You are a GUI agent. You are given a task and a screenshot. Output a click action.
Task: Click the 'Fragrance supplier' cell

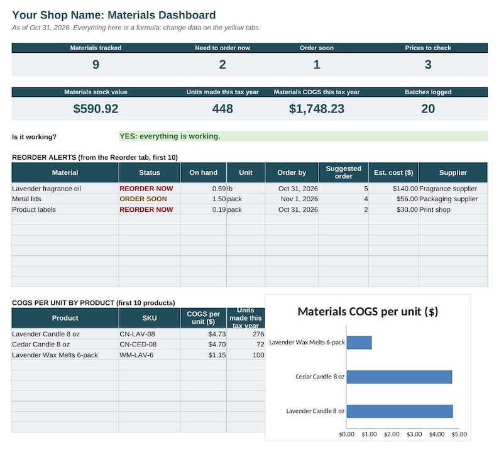453,189
